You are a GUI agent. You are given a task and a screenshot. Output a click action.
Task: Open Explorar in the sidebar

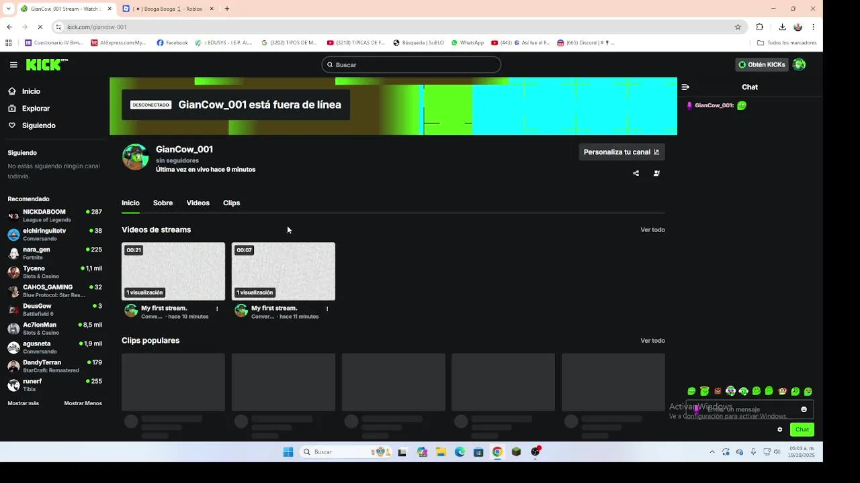pyautogui.click(x=36, y=109)
